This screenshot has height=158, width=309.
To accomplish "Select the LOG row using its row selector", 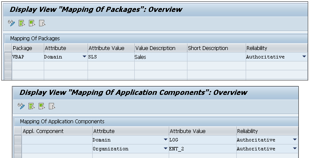I will [x=18, y=140].
